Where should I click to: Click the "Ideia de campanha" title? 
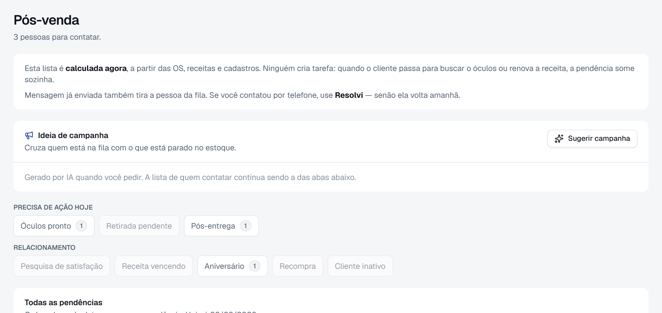pyautogui.click(x=73, y=136)
